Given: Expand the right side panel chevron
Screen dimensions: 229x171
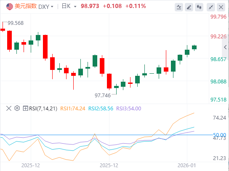Looking at the screenshot, I should click(x=225, y=47).
